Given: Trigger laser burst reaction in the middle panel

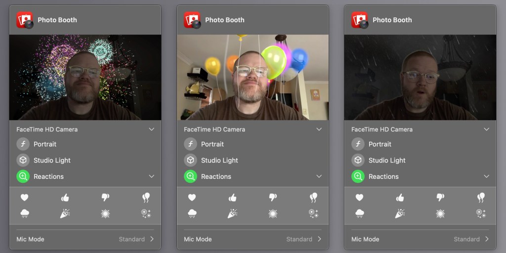Looking at the screenshot, I should 273,213.
